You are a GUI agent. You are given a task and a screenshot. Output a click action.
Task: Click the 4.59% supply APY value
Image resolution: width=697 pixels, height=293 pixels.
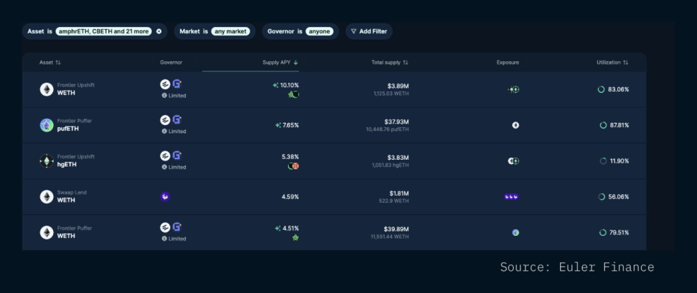pyautogui.click(x=290, y=196)
